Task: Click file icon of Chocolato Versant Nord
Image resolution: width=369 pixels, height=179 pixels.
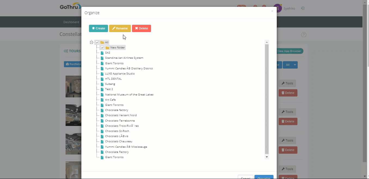Action: [102, 115]
